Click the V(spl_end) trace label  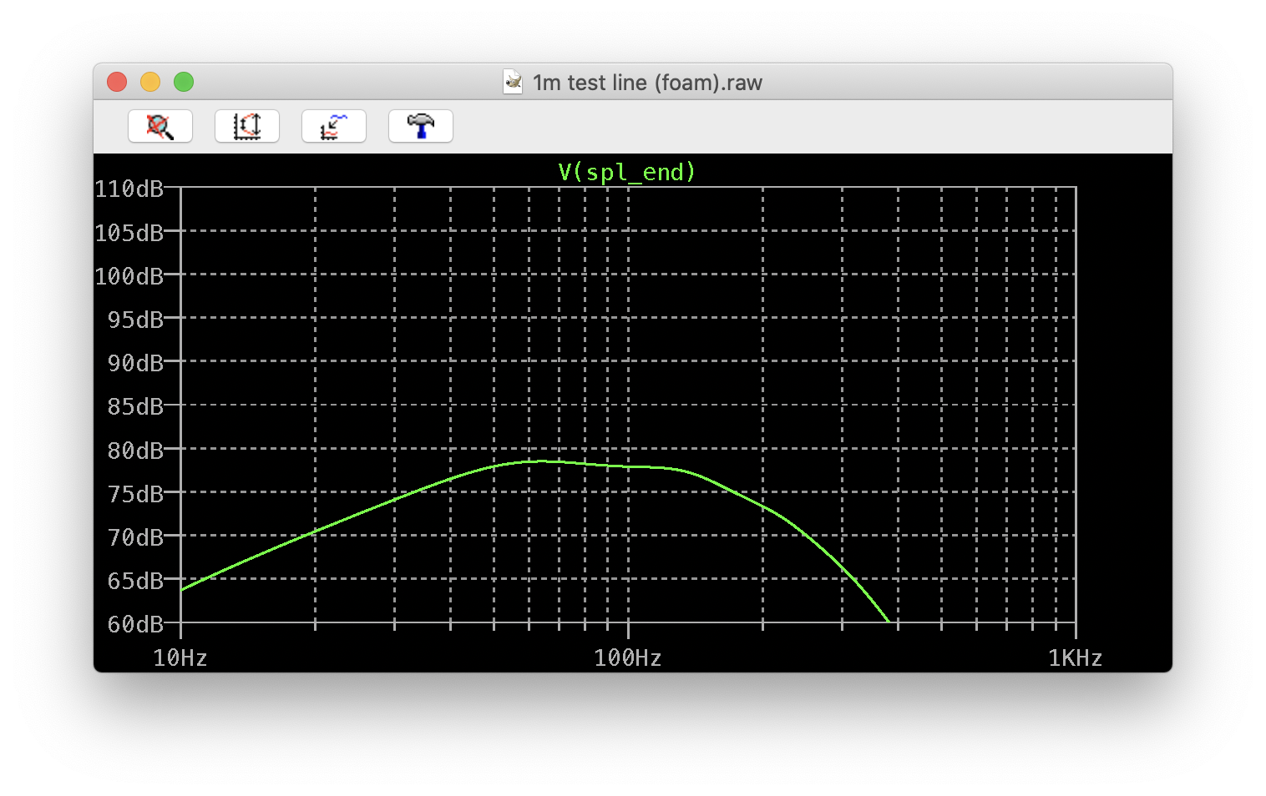(626, 172)
